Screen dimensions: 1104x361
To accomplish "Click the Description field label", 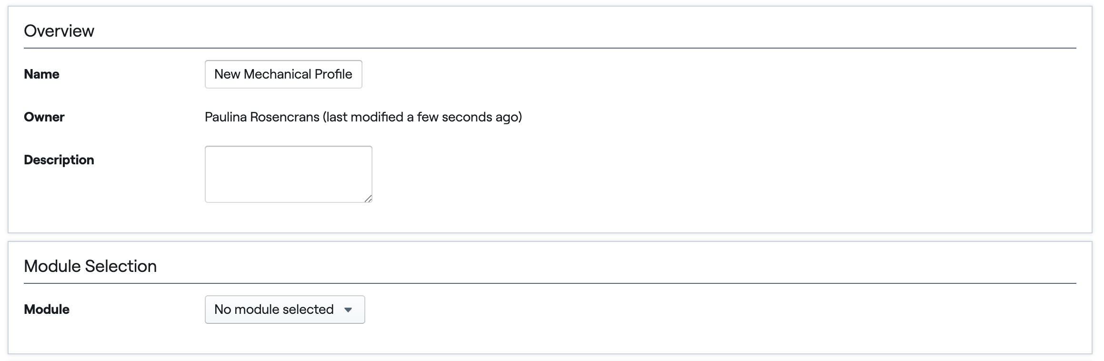I will click(x=59, y=160).
